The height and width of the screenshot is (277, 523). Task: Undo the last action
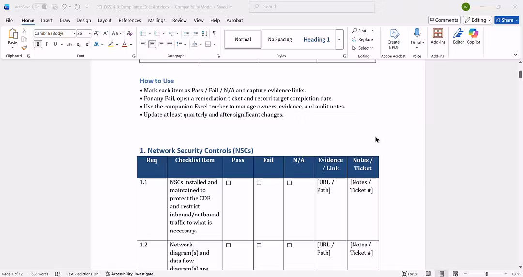(x=64, y=7)
